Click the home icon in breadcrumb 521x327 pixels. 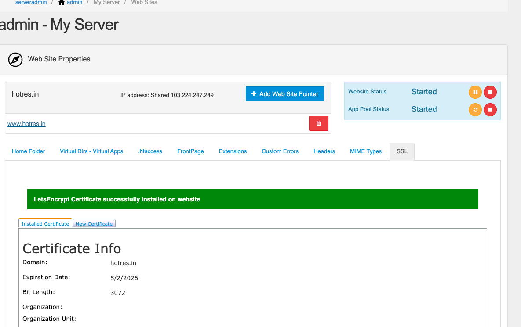[x=62, y=3]
